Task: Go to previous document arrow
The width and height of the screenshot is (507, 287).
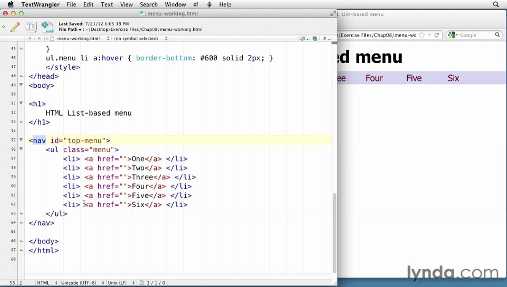Action: pos(30,38)
